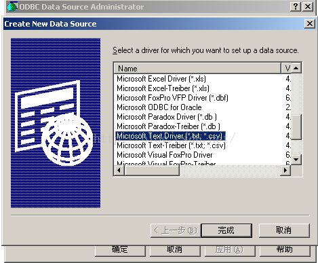Click the horizontal scroll left arrow
Viewport: 318px width, 263px height.
(x=119, y=170)
